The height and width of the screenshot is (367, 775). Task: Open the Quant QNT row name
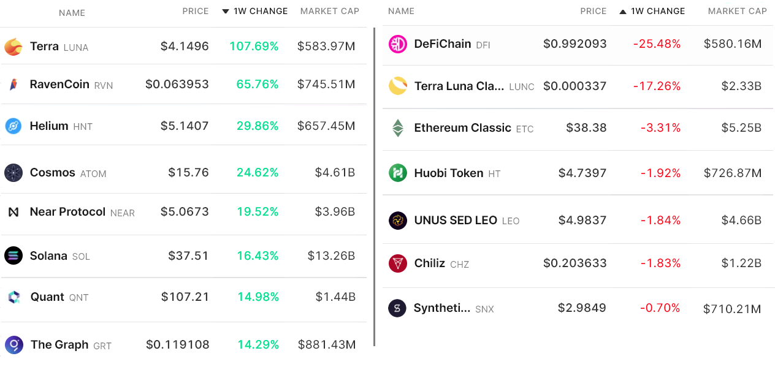(x=48, y=297)
